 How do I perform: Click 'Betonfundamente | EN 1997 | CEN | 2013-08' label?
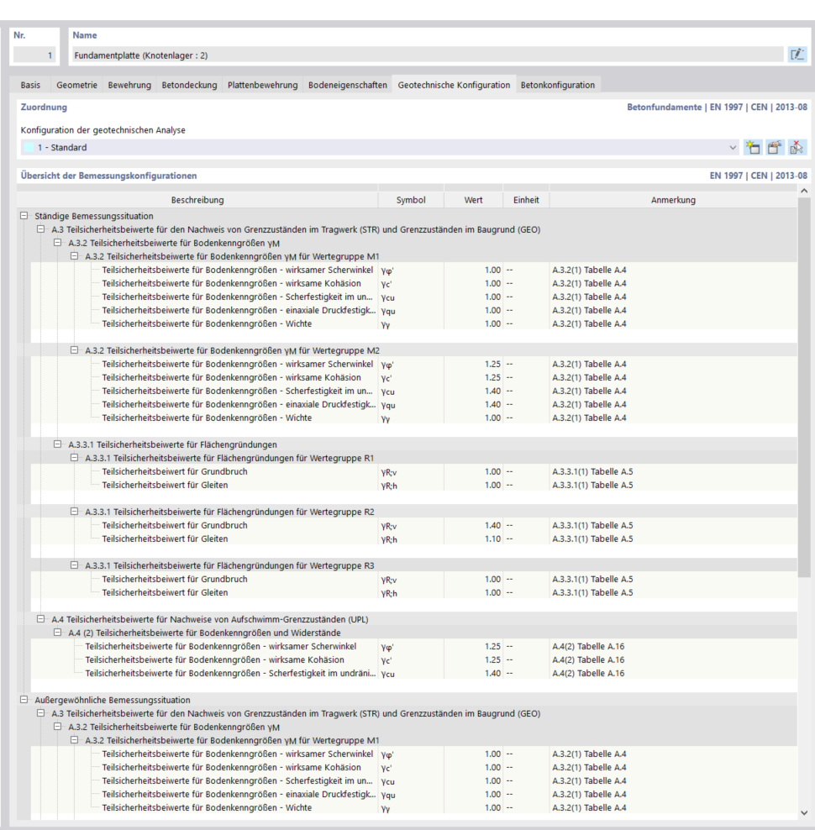click(x=717, y=107)
